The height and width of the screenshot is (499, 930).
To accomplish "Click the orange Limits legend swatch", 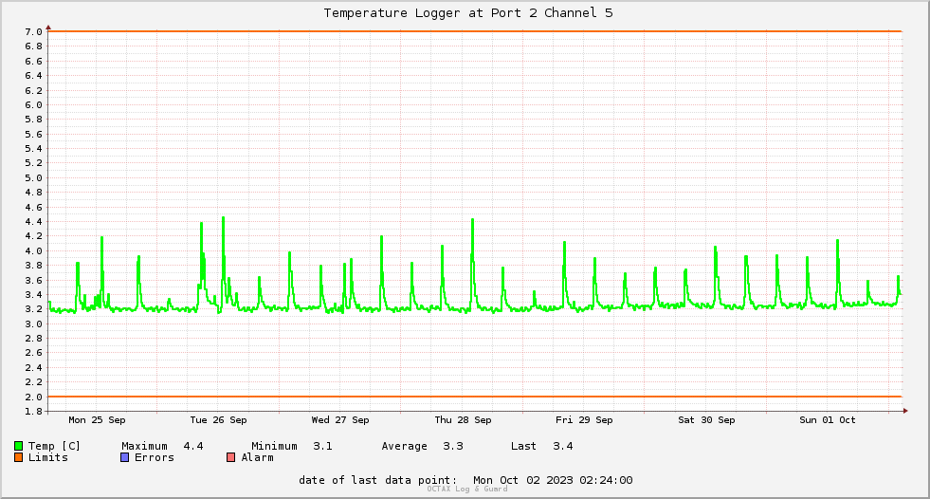I will [x=18, y=457].
